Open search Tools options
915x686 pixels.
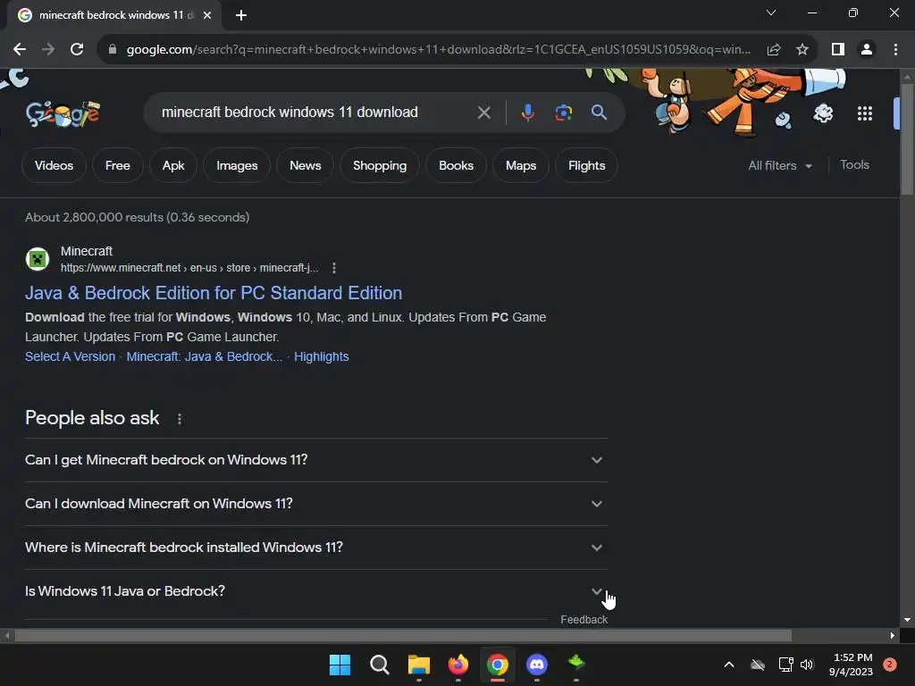(x=854, y=165)
